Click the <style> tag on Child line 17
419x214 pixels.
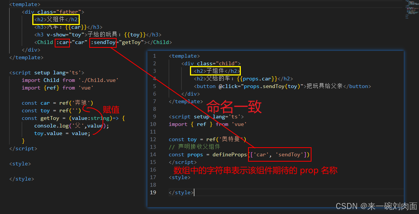[x=180, y=177]
